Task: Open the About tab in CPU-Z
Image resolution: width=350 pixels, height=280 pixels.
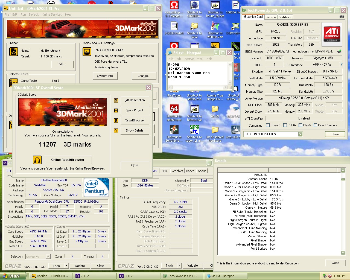Action: tap(202, 171)
